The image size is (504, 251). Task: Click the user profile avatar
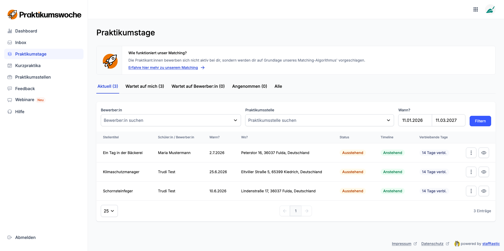click(x=490, y=10)
